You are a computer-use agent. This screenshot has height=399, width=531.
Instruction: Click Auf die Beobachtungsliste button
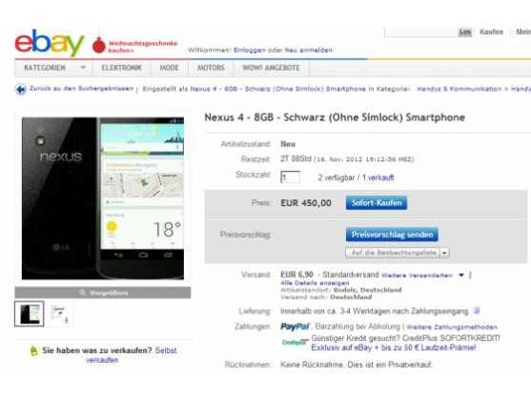click(393, 253)
